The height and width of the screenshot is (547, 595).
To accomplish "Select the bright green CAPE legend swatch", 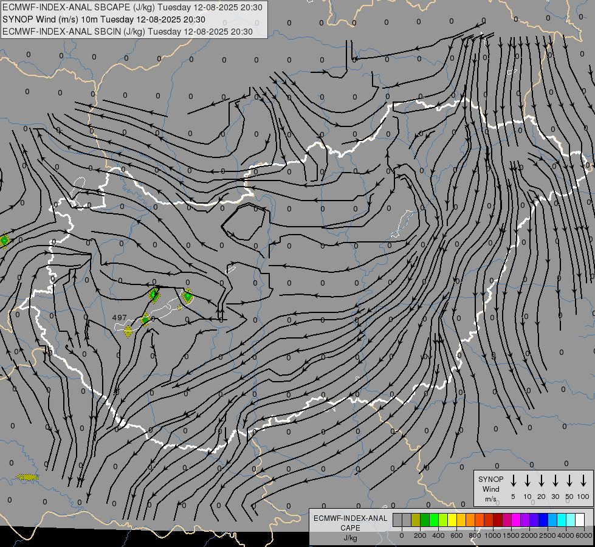I will click(x=434, y=520).
